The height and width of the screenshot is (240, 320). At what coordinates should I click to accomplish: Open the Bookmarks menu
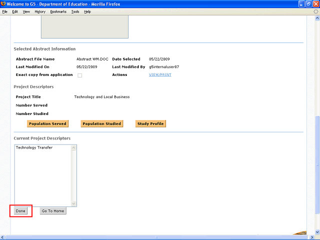(58, 11)
